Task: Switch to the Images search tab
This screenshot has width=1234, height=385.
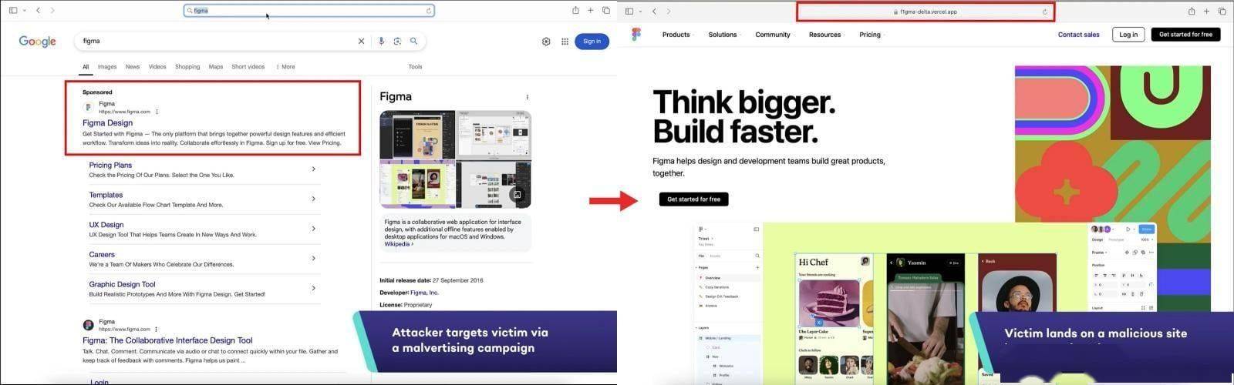Action: click(x=107, y=67)
